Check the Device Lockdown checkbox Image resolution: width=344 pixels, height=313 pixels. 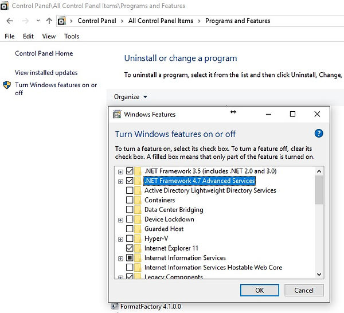(130, 219)
